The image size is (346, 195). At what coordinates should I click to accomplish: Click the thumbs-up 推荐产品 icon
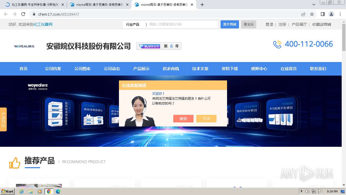tap(15, 163)
